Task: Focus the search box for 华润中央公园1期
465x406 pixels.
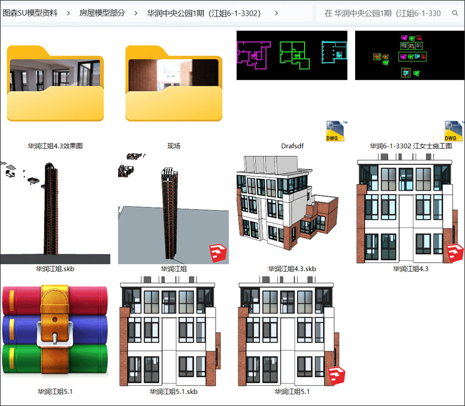Action: pos(389,13)
